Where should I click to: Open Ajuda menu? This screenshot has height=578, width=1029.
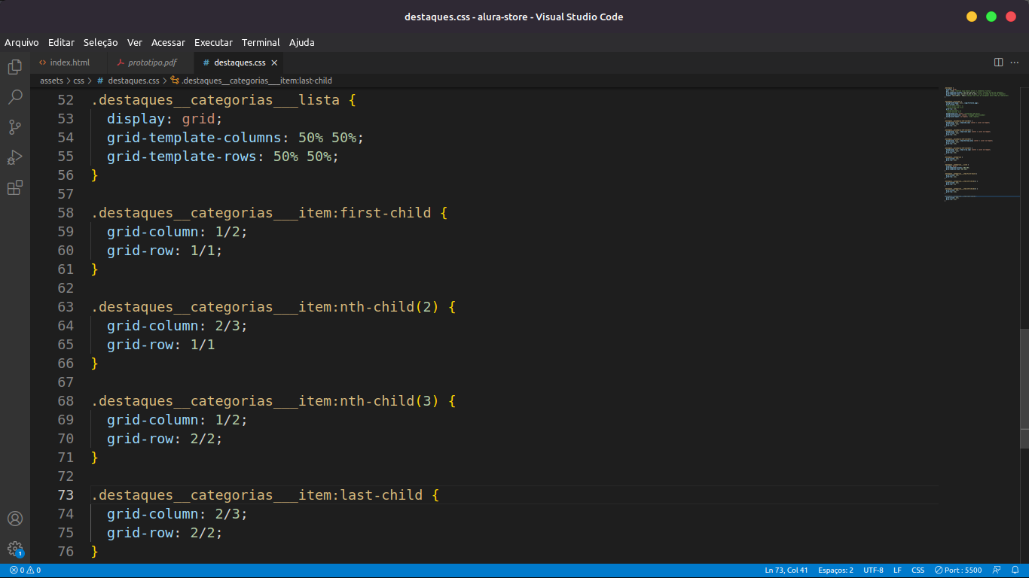pos(302,42)
